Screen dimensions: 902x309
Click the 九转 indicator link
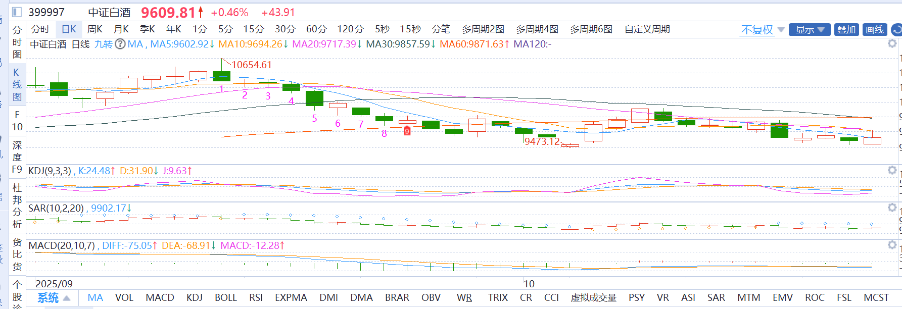click(104, 44)
